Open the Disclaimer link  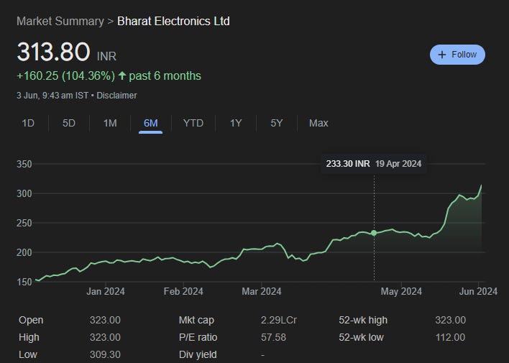116,96
